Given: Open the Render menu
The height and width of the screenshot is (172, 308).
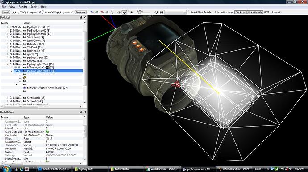Looking at the screenshot, I should [23, 7].
